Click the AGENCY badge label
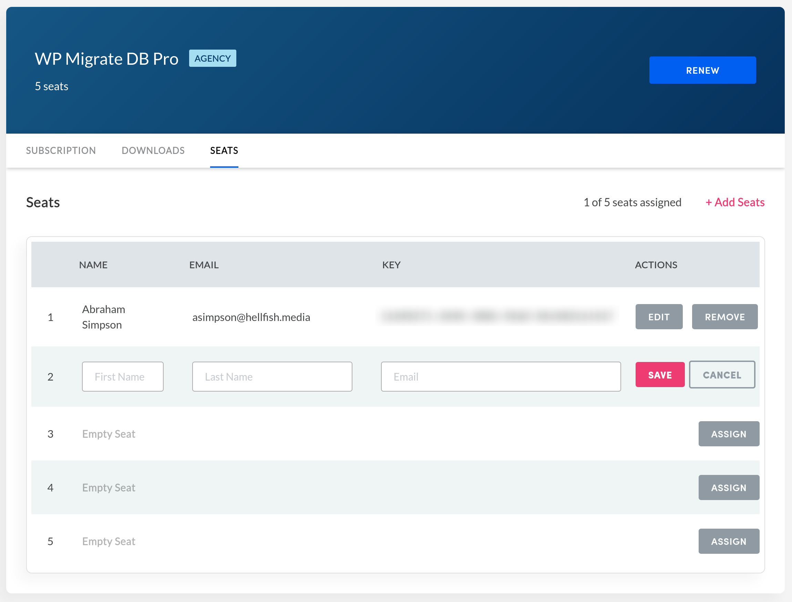The height and width of the screenshot is (602, 792). (213, 58)
